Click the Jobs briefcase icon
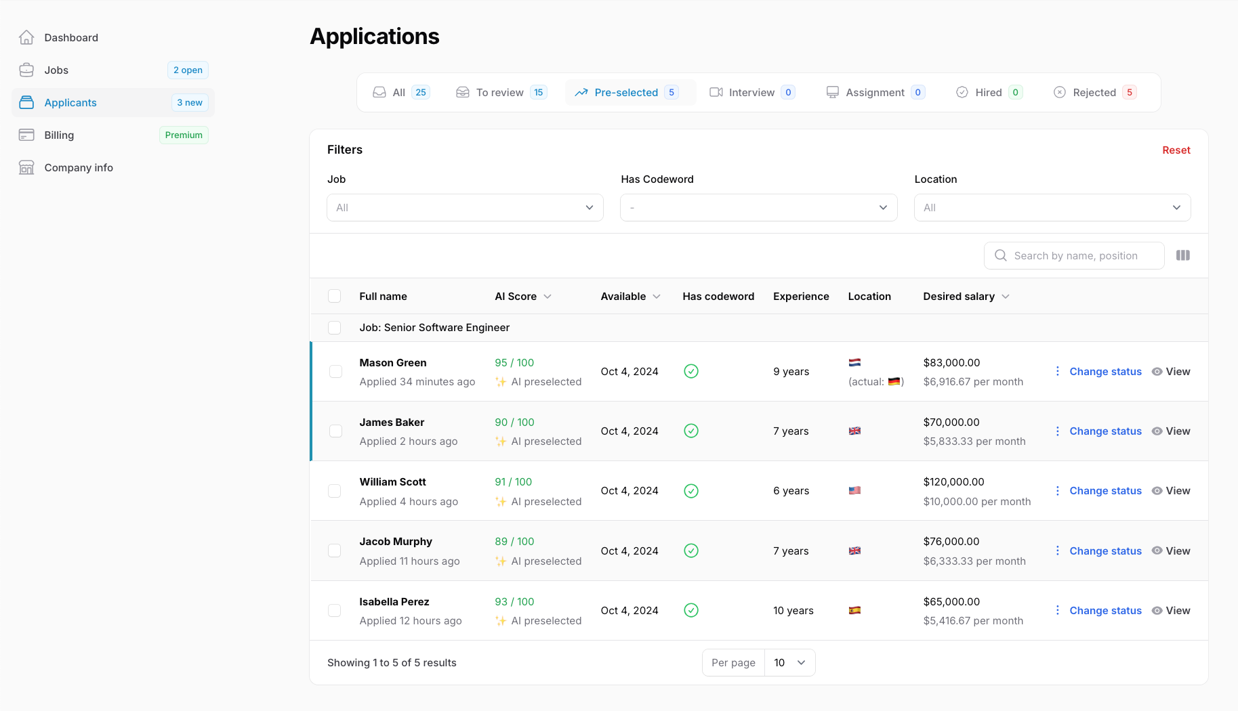Screen dimensions: 1238x711 (26, 70)
